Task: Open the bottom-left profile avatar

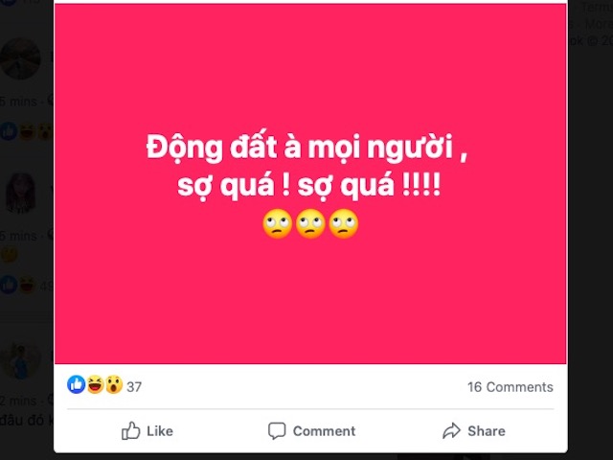Action: [20, 359]
